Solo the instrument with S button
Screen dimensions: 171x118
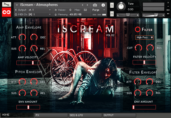coord(112,6)
